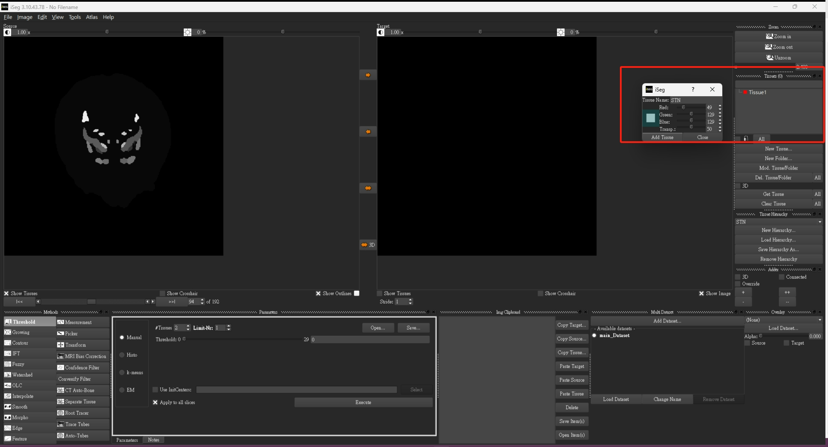Disable Apply to all slices checkbox
The height and width of the screenshot is (447, 828).
156,402
